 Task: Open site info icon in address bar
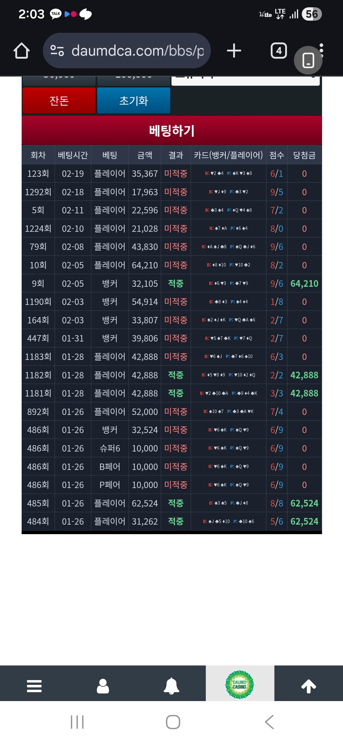[x=57, y=51]
